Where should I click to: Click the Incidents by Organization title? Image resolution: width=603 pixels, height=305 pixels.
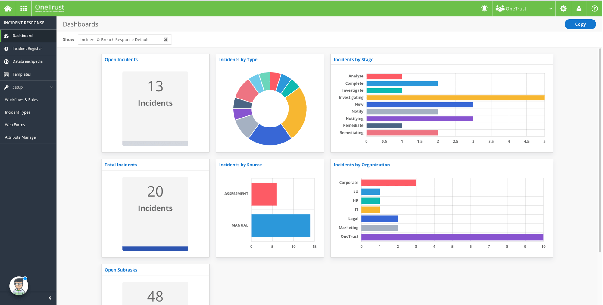pyautogui.click(x=362, y=165)
